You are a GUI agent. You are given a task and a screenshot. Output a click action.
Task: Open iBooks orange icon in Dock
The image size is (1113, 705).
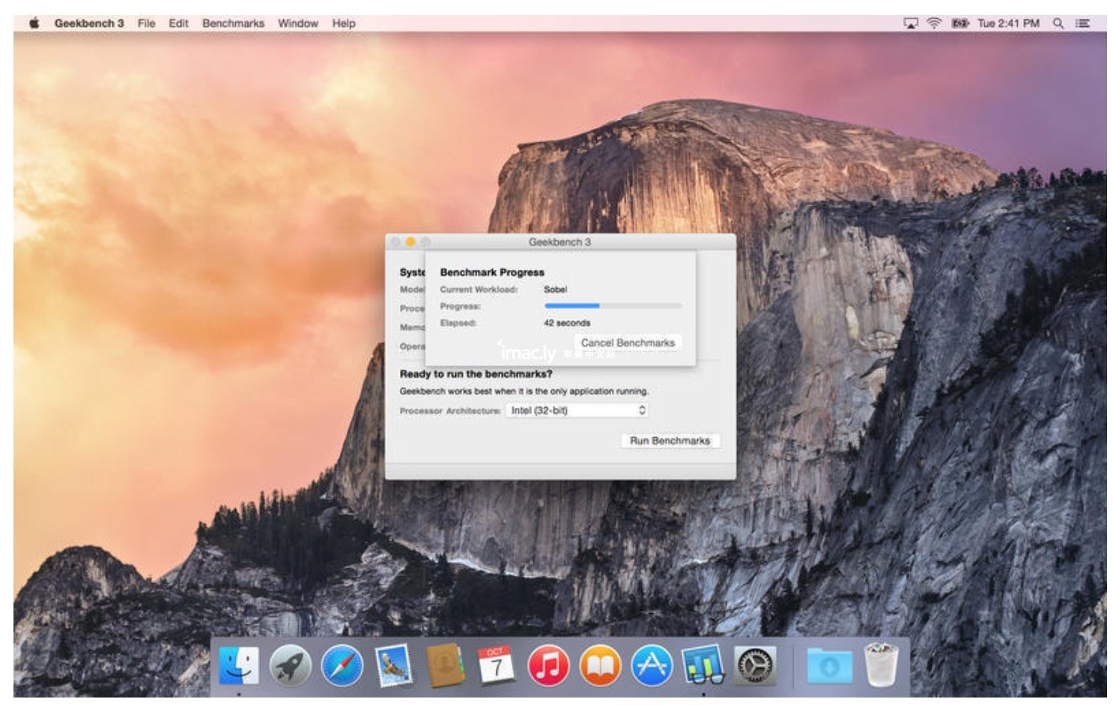600,665
